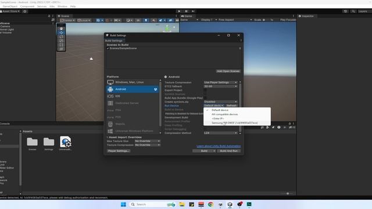Choose Samsung SM-G965F device option
372x209 pixels.
(237, 123)
